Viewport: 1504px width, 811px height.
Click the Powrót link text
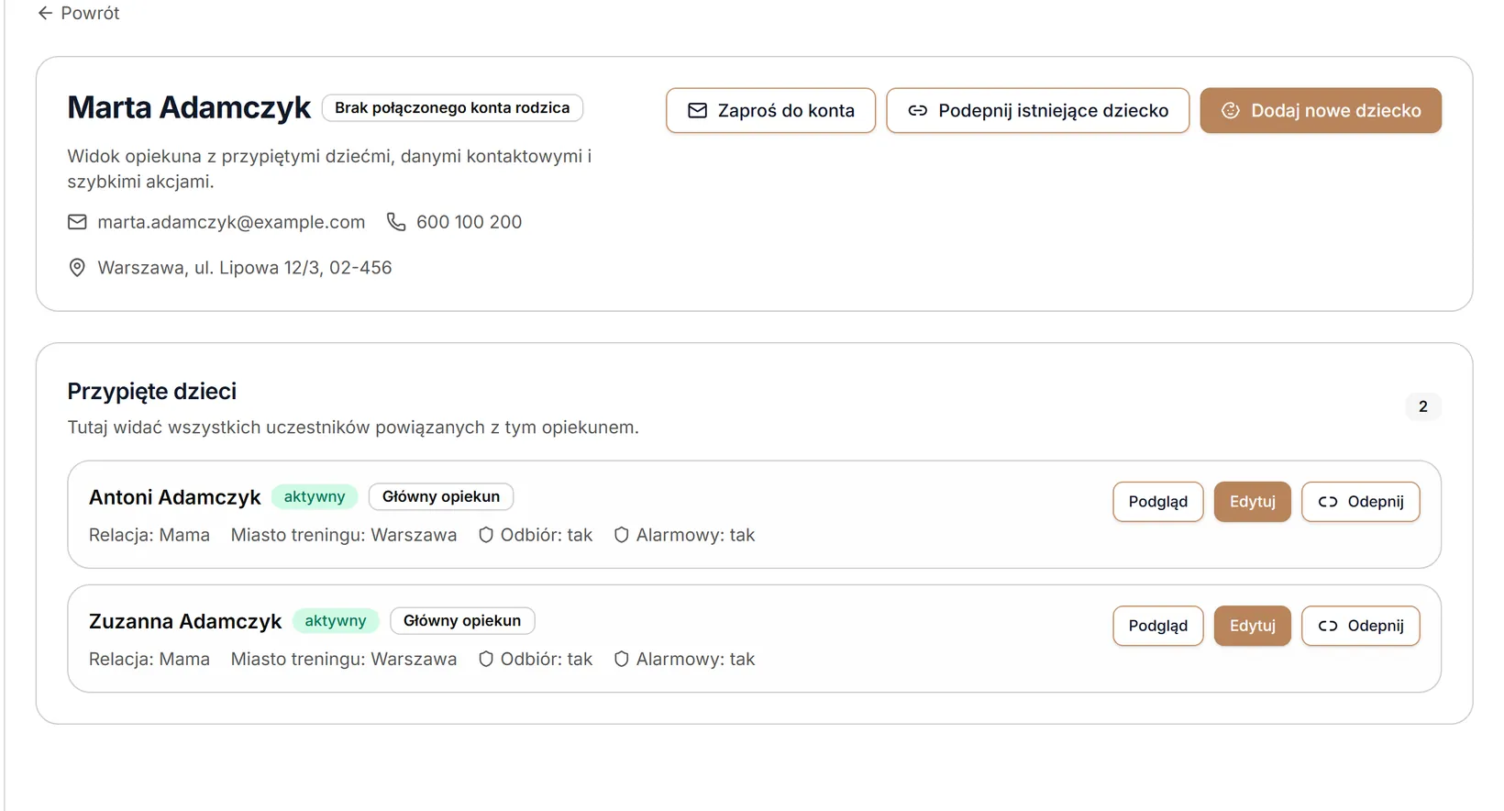(x=90, y=13)
